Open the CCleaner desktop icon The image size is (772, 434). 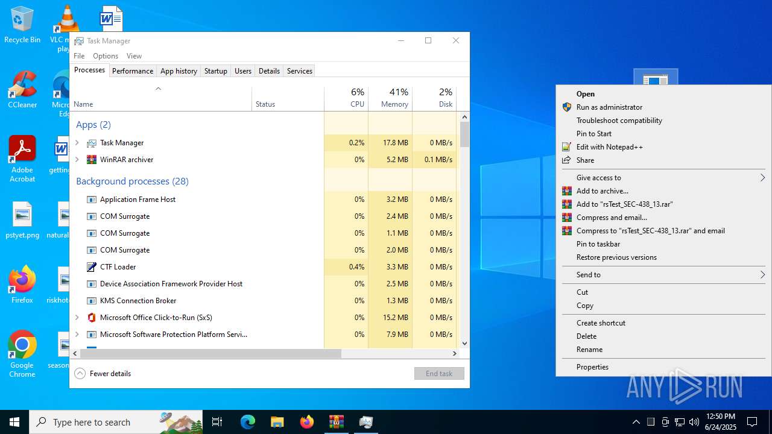[22, 89]
